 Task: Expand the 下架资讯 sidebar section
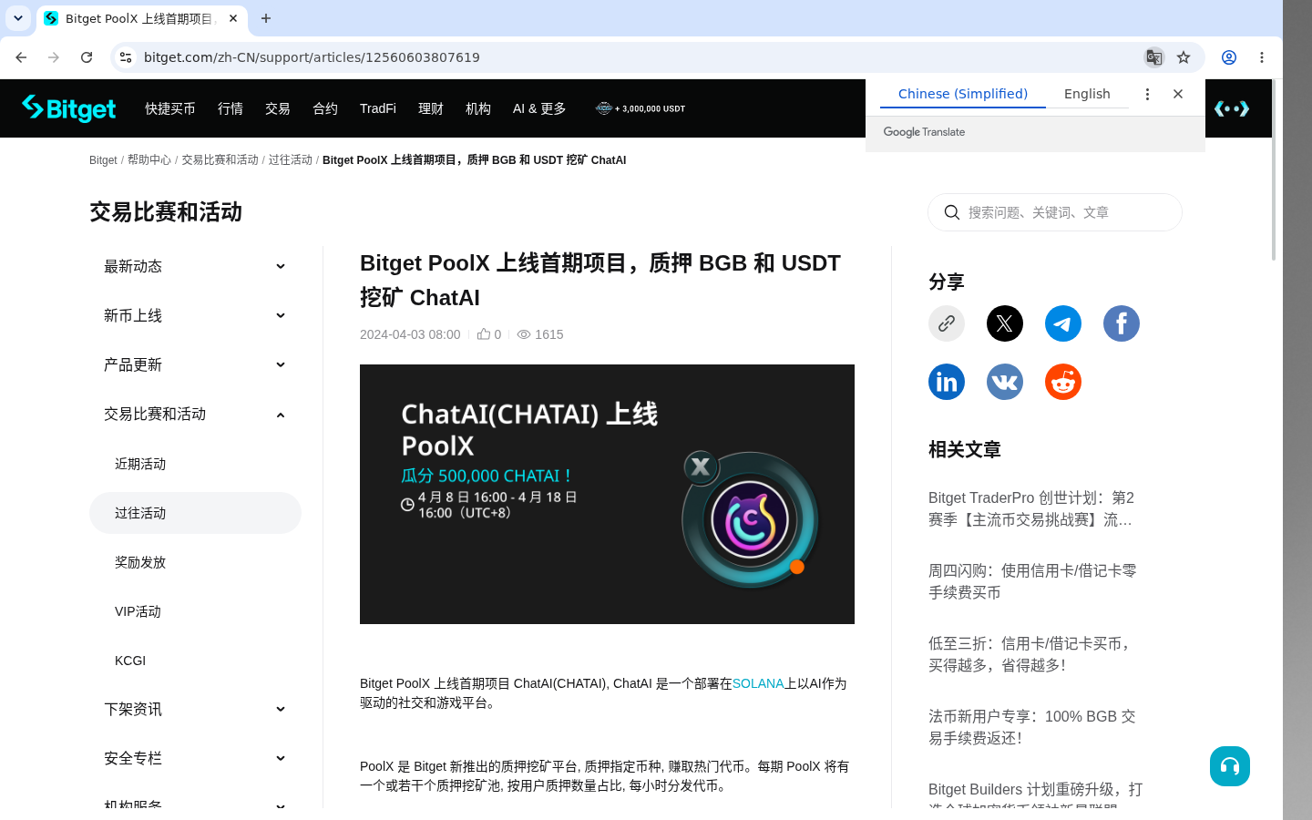click(x=195, y=709)
